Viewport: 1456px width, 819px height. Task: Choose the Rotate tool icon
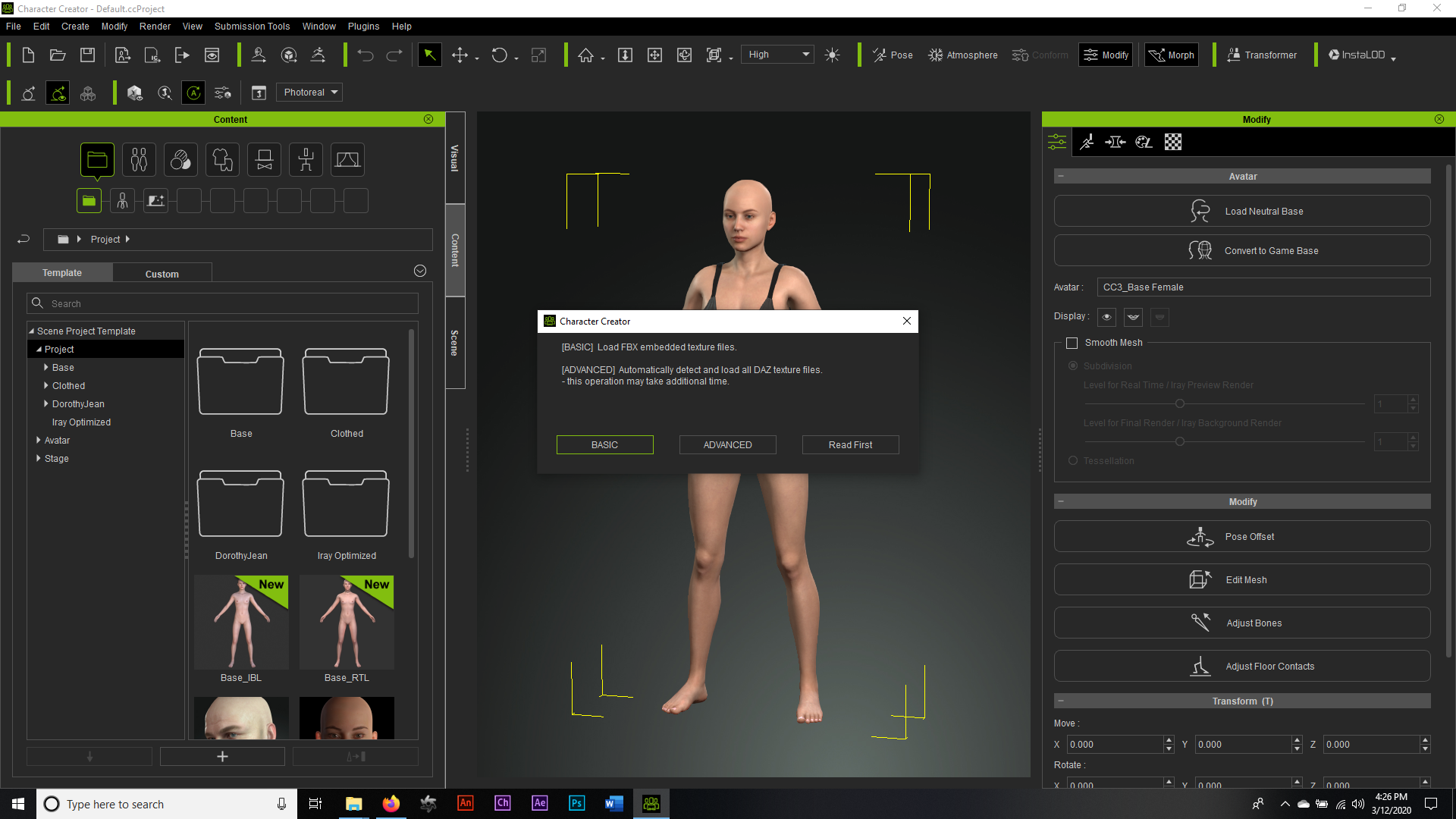pyautogui.click(x=499, y=55)
